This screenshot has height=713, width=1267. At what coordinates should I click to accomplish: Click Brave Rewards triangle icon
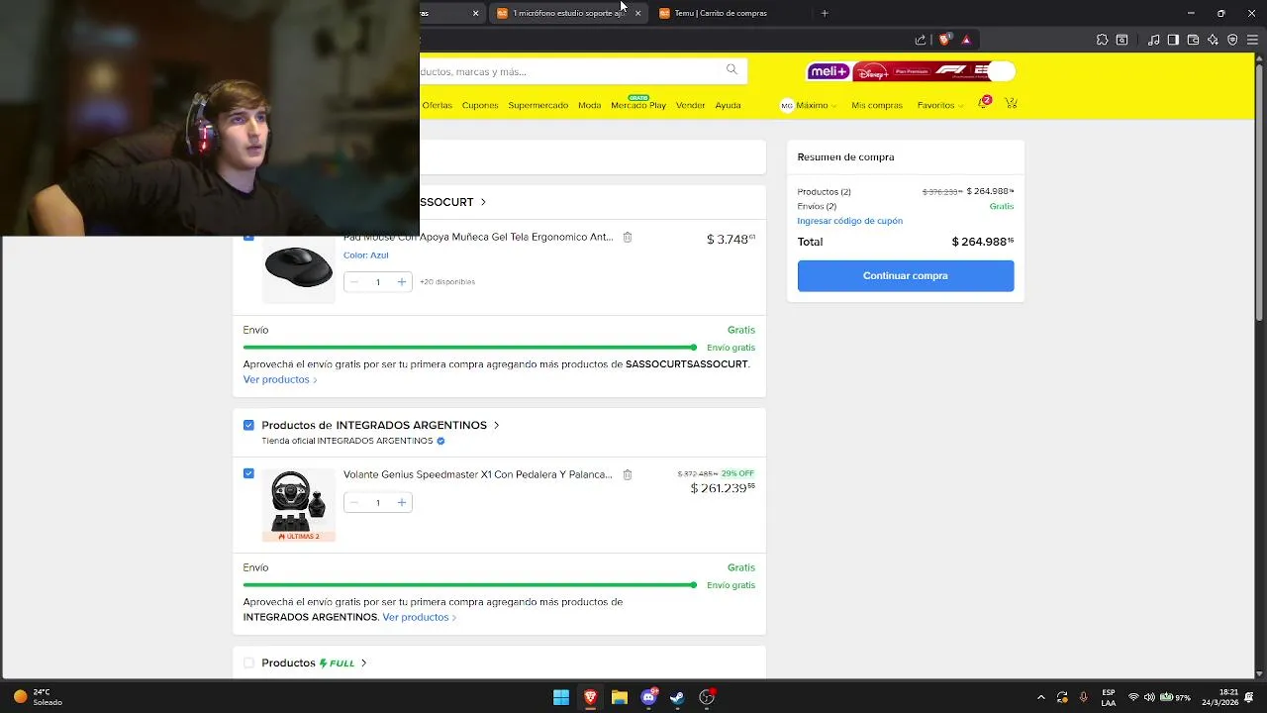[966, 40]
